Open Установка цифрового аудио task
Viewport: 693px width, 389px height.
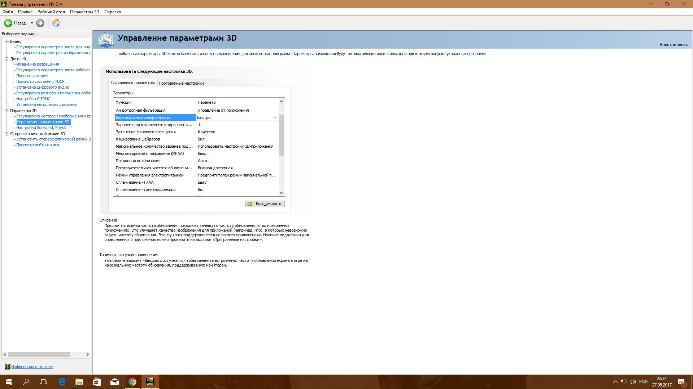pos(43,87)
